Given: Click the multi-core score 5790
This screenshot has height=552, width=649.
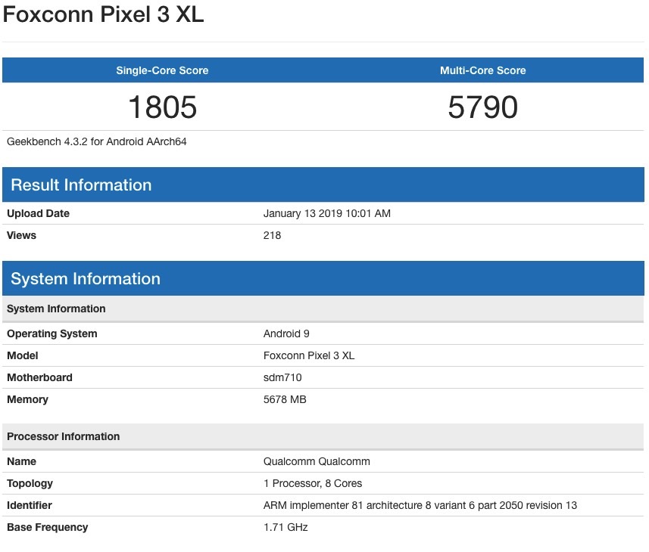Looking at the screenshot, I should [x=482, y=107].
